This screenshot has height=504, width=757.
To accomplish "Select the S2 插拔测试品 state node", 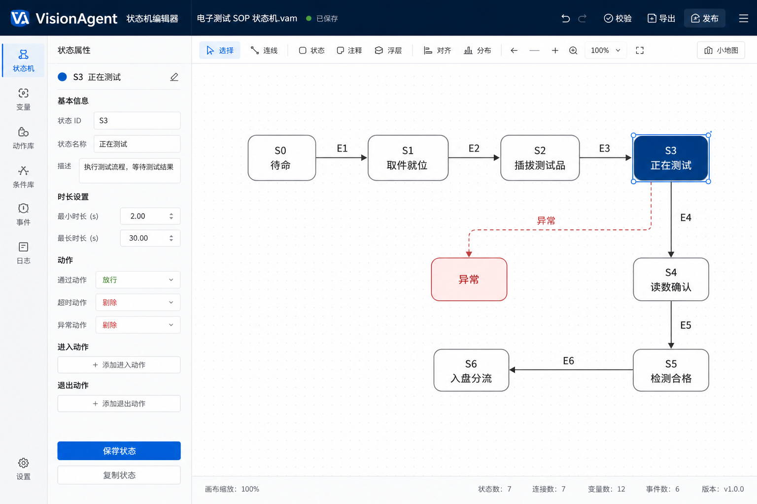I will 540,158.
